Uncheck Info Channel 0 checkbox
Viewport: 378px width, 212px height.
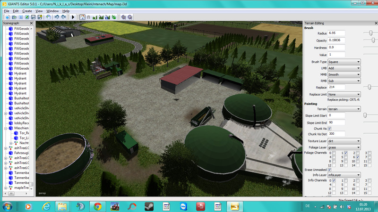(334, 180)
